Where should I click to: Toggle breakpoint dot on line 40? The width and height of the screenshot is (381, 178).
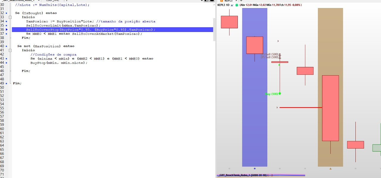point(6,46)
